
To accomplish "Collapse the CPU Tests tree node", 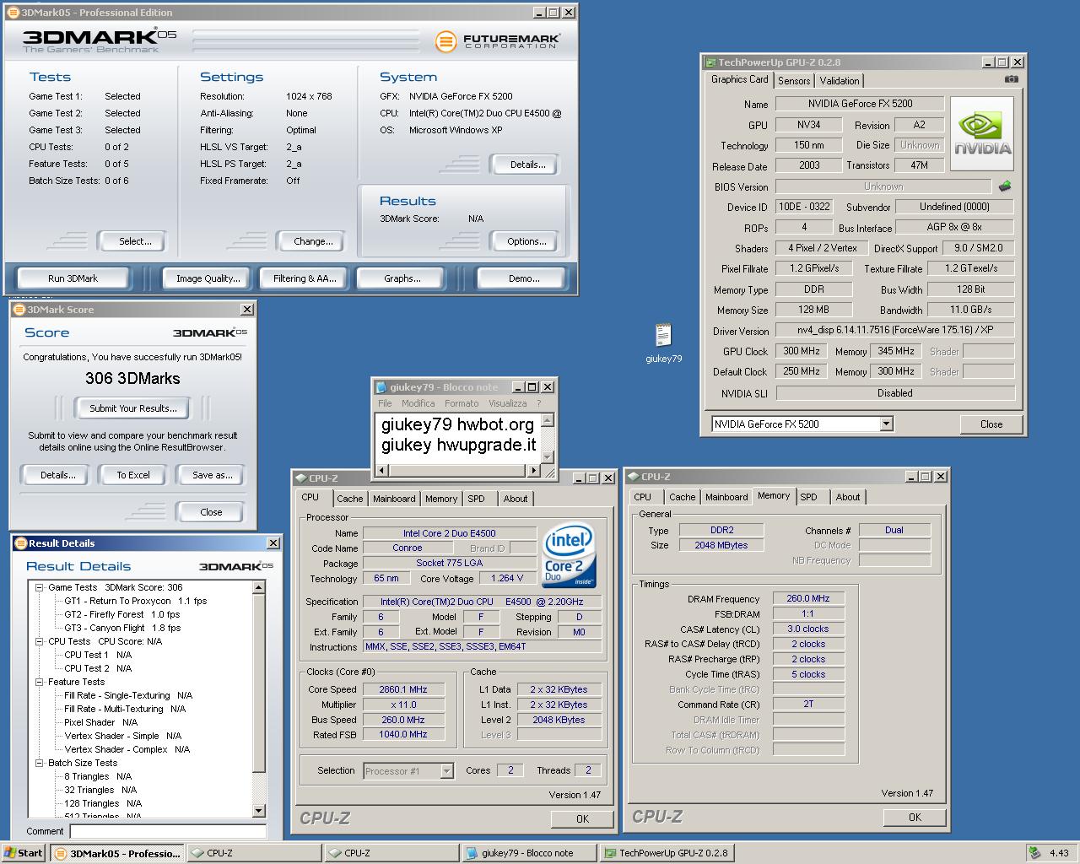I will [x=39, y=641].
